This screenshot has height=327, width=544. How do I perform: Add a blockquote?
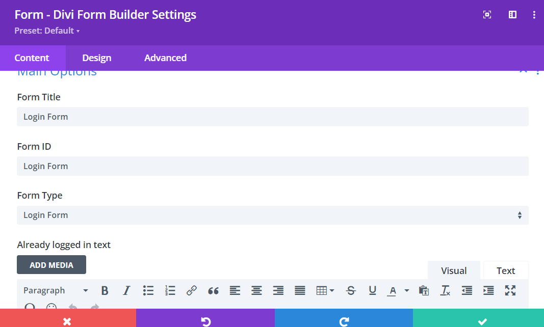213,290
